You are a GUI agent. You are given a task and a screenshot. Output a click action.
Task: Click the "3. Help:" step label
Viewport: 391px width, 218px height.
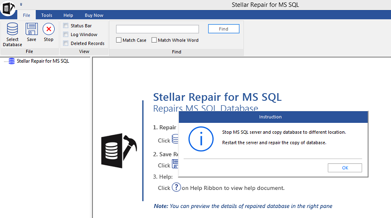pyautogui.click(x=163, y=177)
